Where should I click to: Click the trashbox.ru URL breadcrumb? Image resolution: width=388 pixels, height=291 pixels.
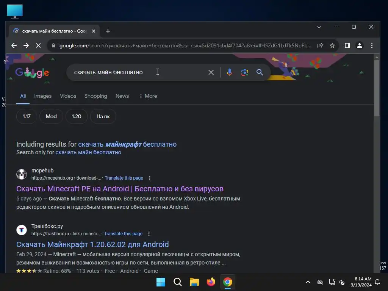66,233
